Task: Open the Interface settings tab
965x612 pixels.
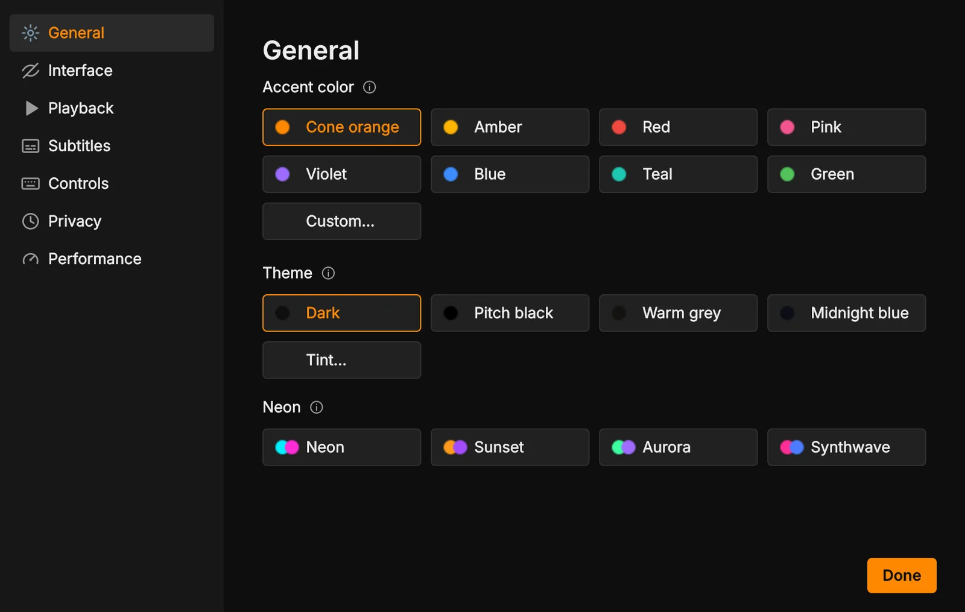Action: pos(112,71)
